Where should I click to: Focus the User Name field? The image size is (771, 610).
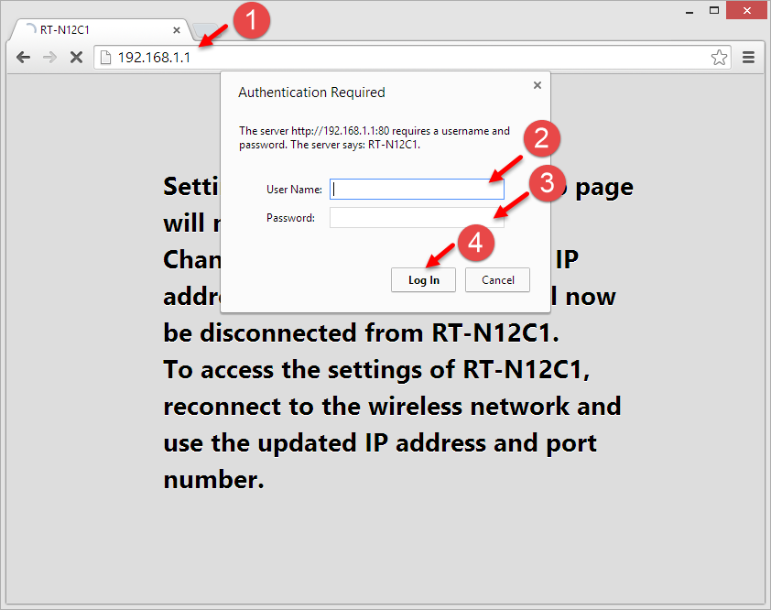(x=417, y=190)
